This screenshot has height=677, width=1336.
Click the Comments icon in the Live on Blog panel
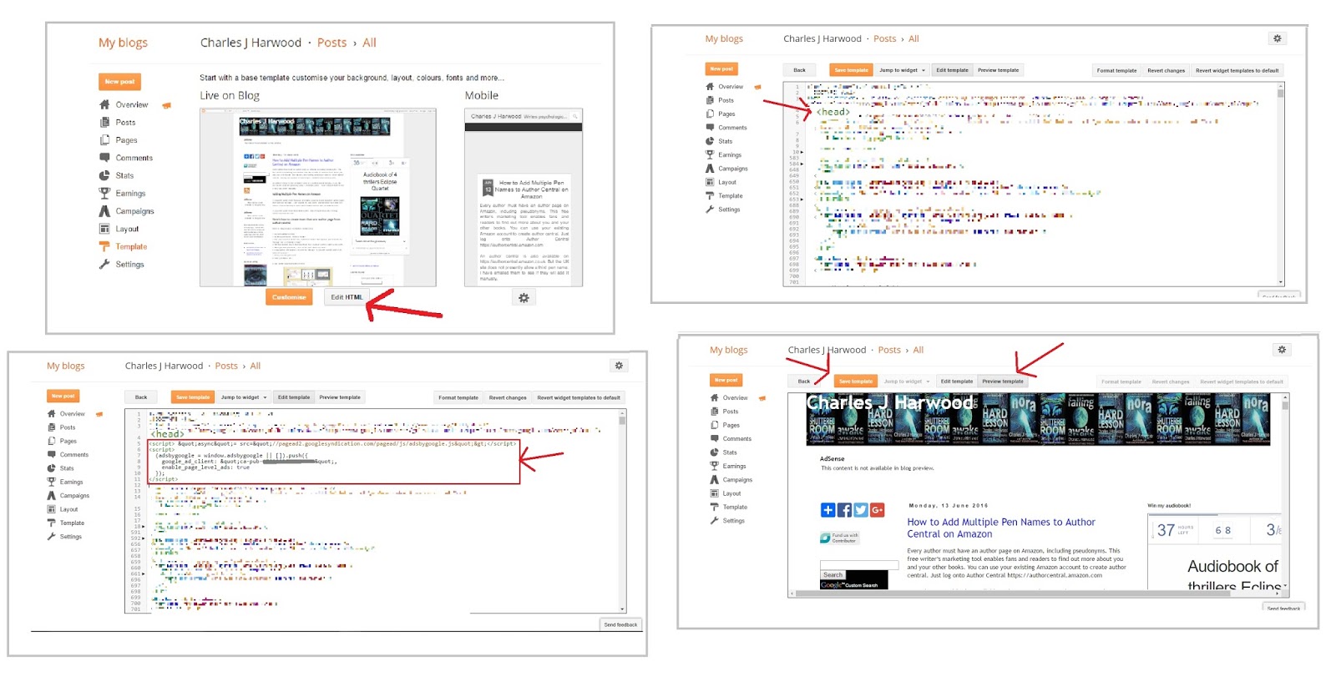click(104, 158)
